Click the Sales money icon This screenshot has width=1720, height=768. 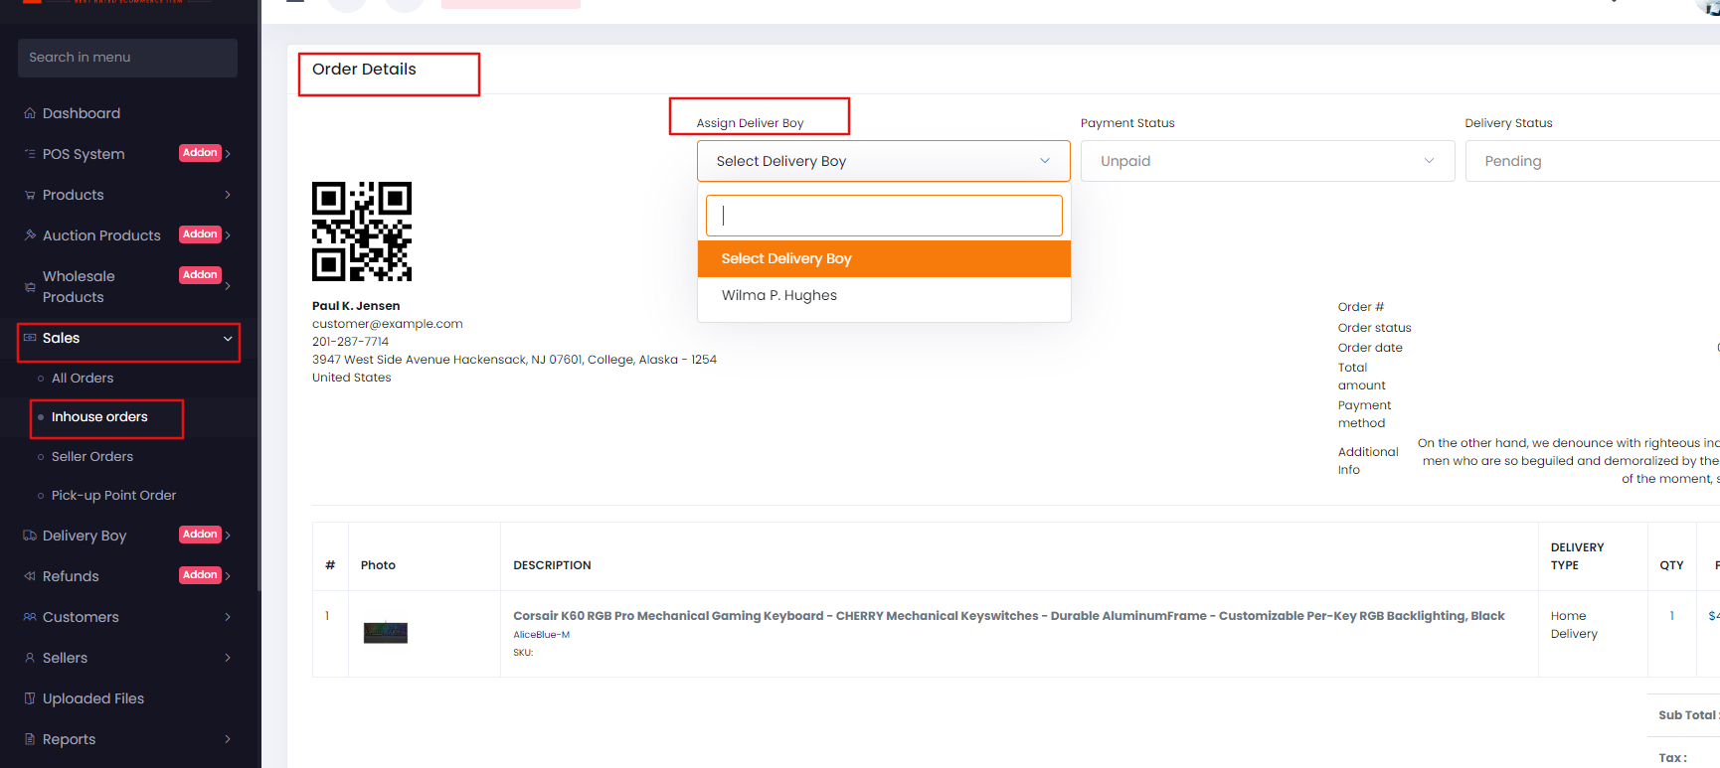click(30, 338)
